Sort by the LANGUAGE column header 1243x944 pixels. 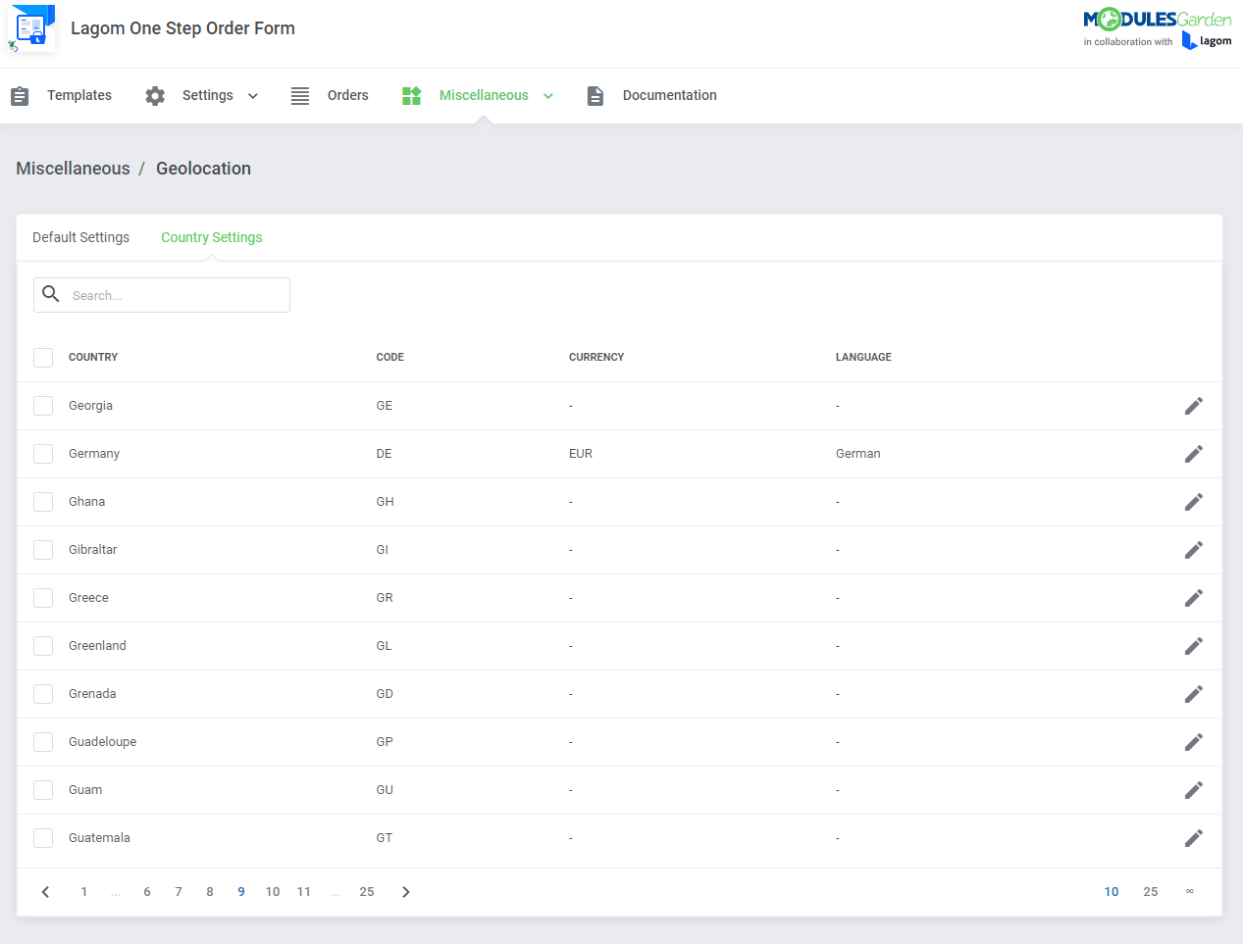click(863, 358)
